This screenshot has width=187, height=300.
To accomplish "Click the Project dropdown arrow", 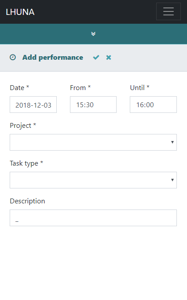I will (x=172, y=142).
